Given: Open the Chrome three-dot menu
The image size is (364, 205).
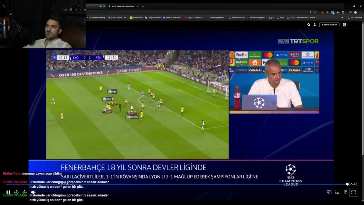Looking at the screenshot, I should coord(361,13).
